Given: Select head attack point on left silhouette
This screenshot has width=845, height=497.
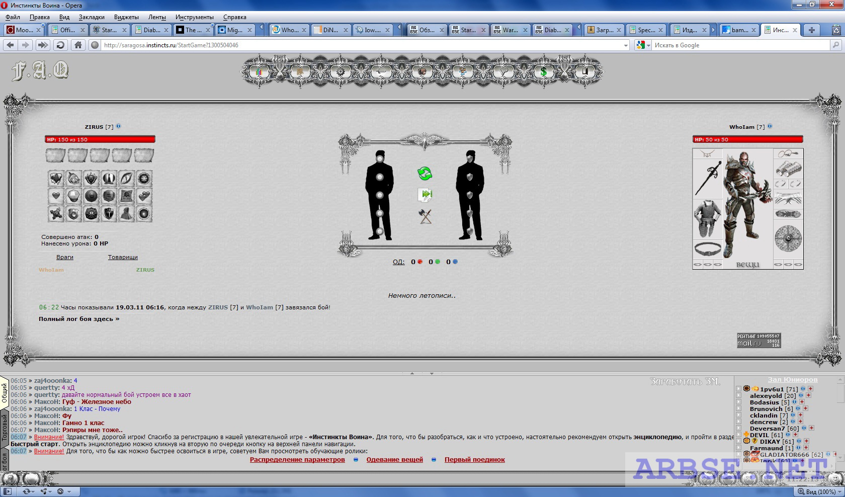Looking at the screenshot, I should [380, 159].
